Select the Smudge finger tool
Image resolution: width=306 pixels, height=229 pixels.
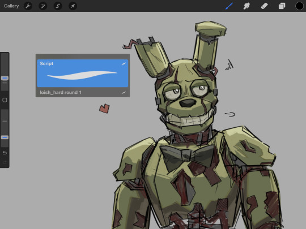pyautogui.click(x=246, y=6)
